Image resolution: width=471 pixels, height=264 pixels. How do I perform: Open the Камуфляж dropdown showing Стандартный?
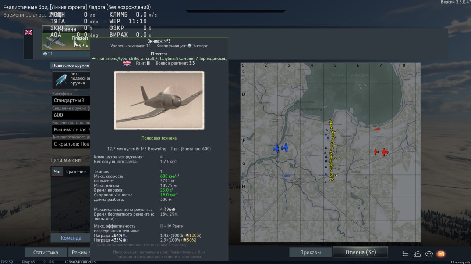tap(71, 100)
